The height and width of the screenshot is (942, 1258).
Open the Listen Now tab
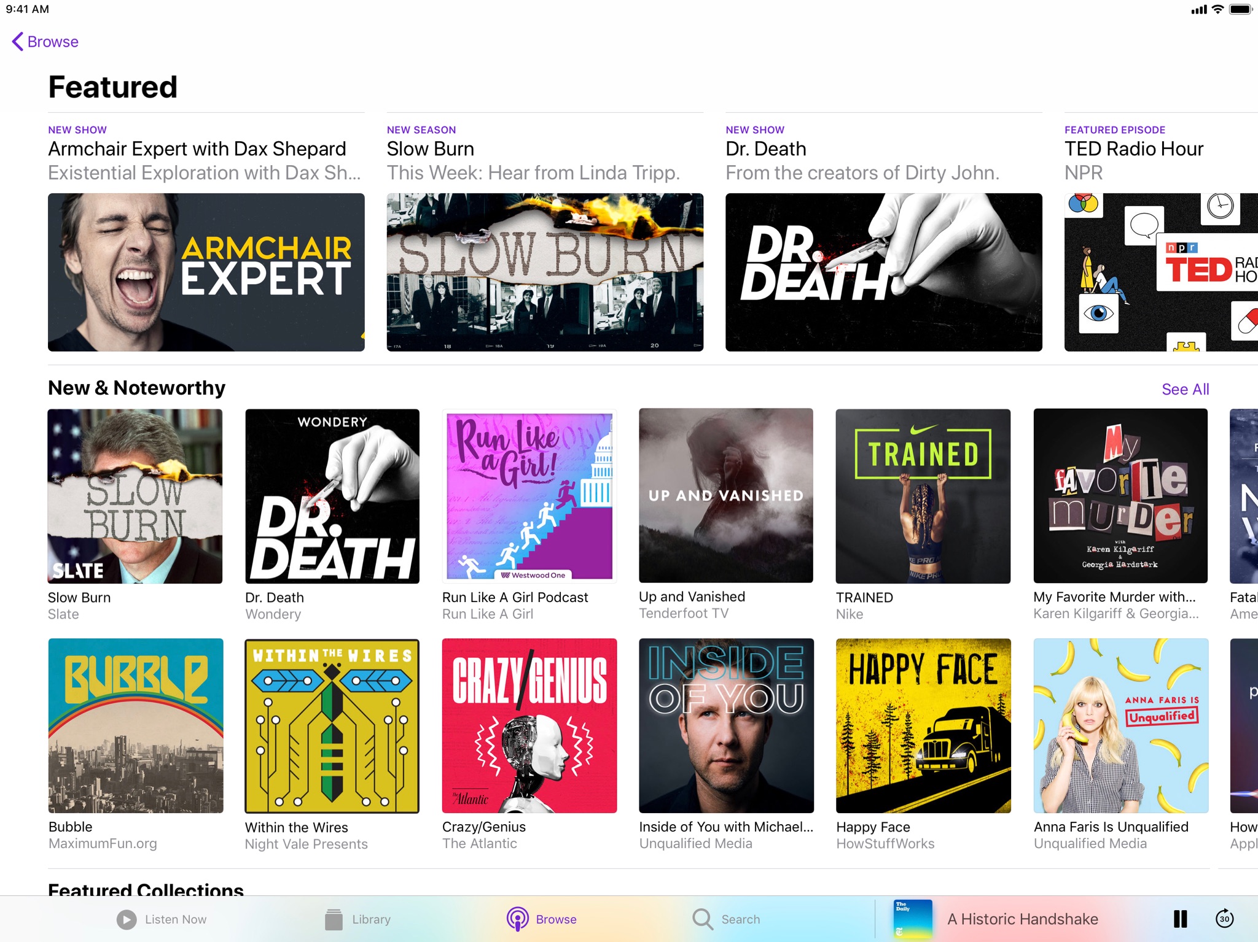coord(162,919)
